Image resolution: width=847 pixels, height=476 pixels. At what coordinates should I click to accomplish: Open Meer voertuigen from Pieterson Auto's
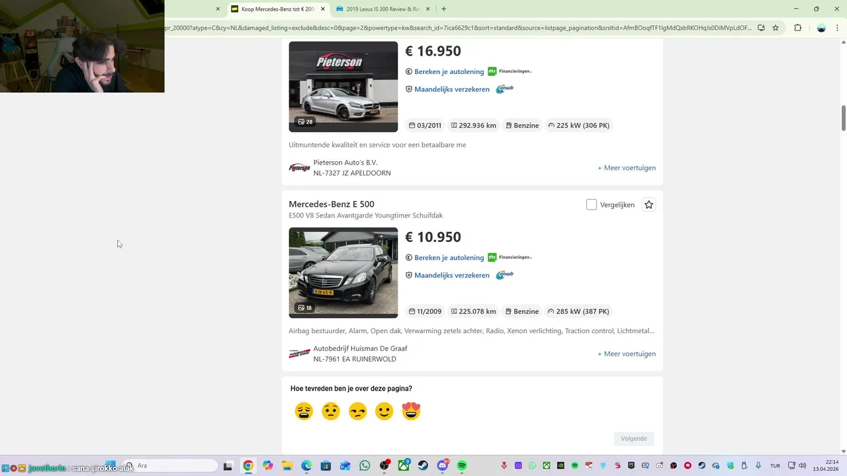coord(627,168)
